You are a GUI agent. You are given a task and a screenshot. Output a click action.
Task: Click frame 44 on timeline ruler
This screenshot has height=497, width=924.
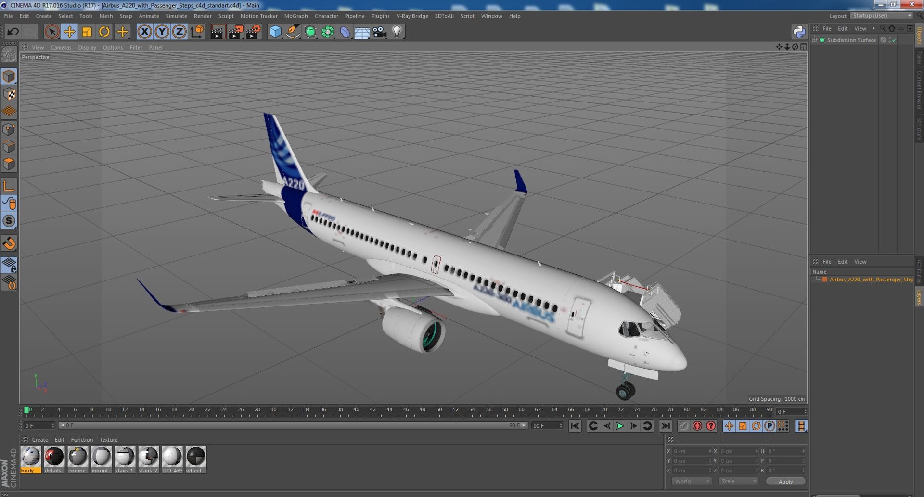coord(389,410)
